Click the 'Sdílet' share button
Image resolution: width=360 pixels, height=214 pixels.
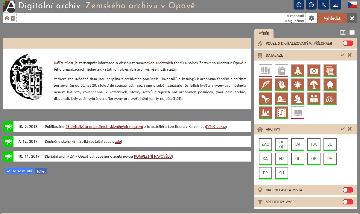pyautogui.click(x=41, y=171)
